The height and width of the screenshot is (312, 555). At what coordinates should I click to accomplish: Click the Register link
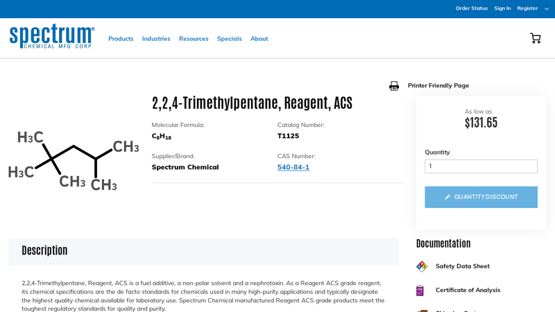click(x=527, y=8)
